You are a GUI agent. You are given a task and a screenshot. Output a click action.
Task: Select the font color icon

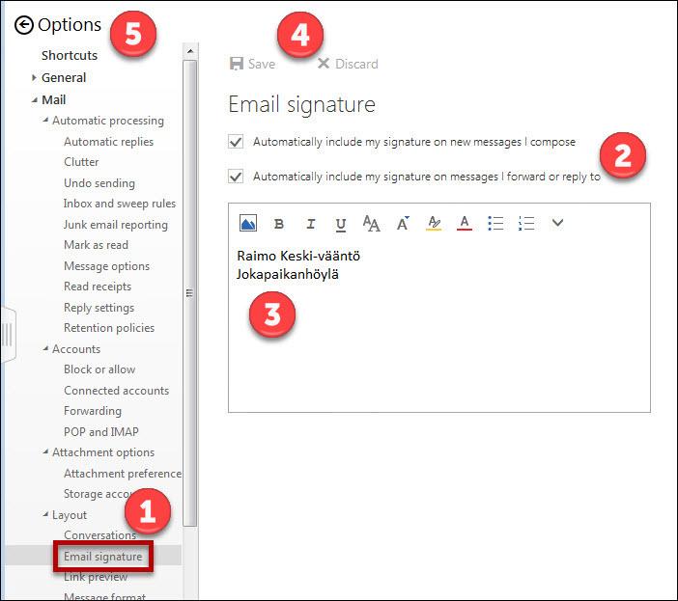tap(465, 223)
